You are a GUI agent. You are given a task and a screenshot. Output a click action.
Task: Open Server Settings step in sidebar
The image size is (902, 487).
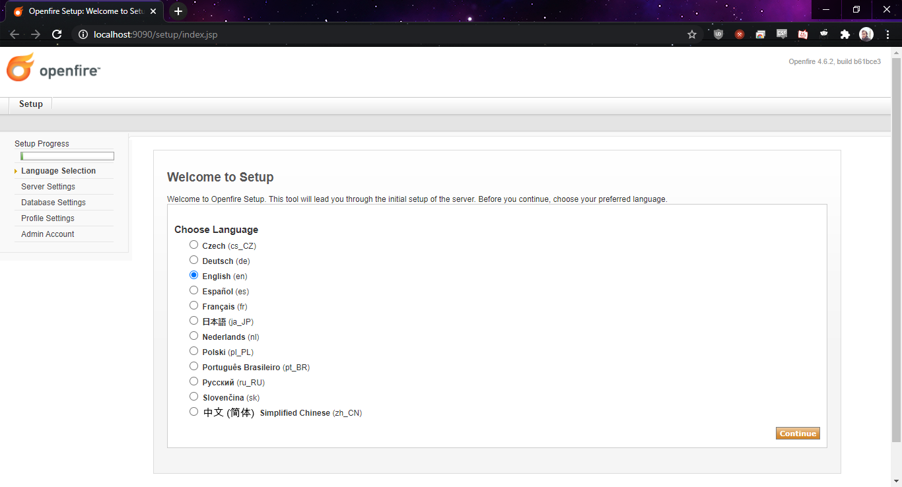pyautogui.click(x=48, y=187)
